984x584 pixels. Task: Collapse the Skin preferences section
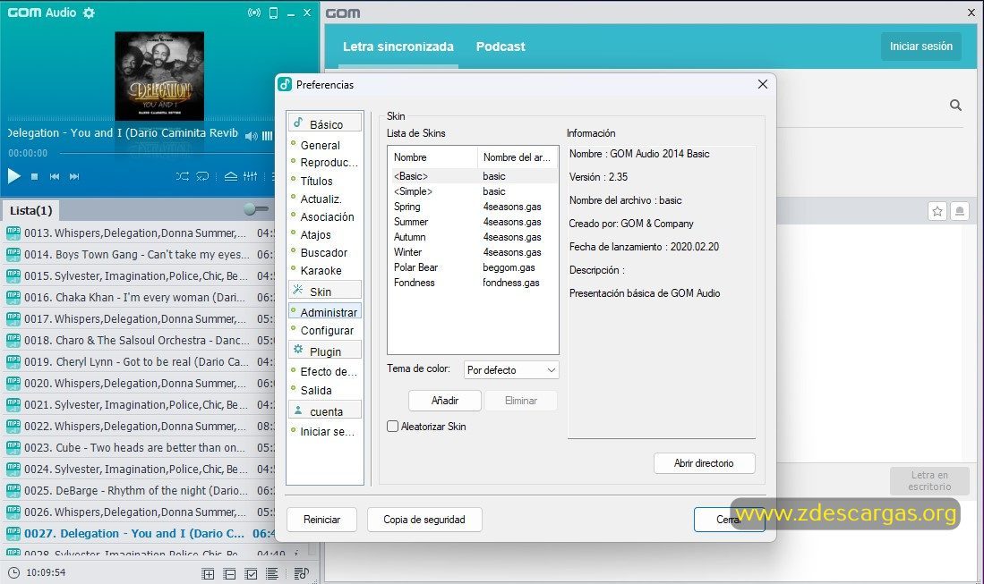pos(324,291)
